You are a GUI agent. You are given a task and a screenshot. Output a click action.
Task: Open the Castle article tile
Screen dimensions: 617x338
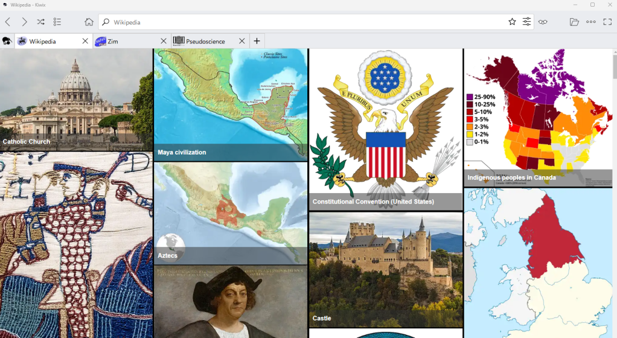386,269
